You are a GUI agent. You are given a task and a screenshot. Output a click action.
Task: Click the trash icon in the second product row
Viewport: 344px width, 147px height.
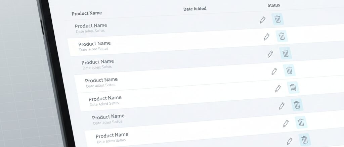click(282, 36)
